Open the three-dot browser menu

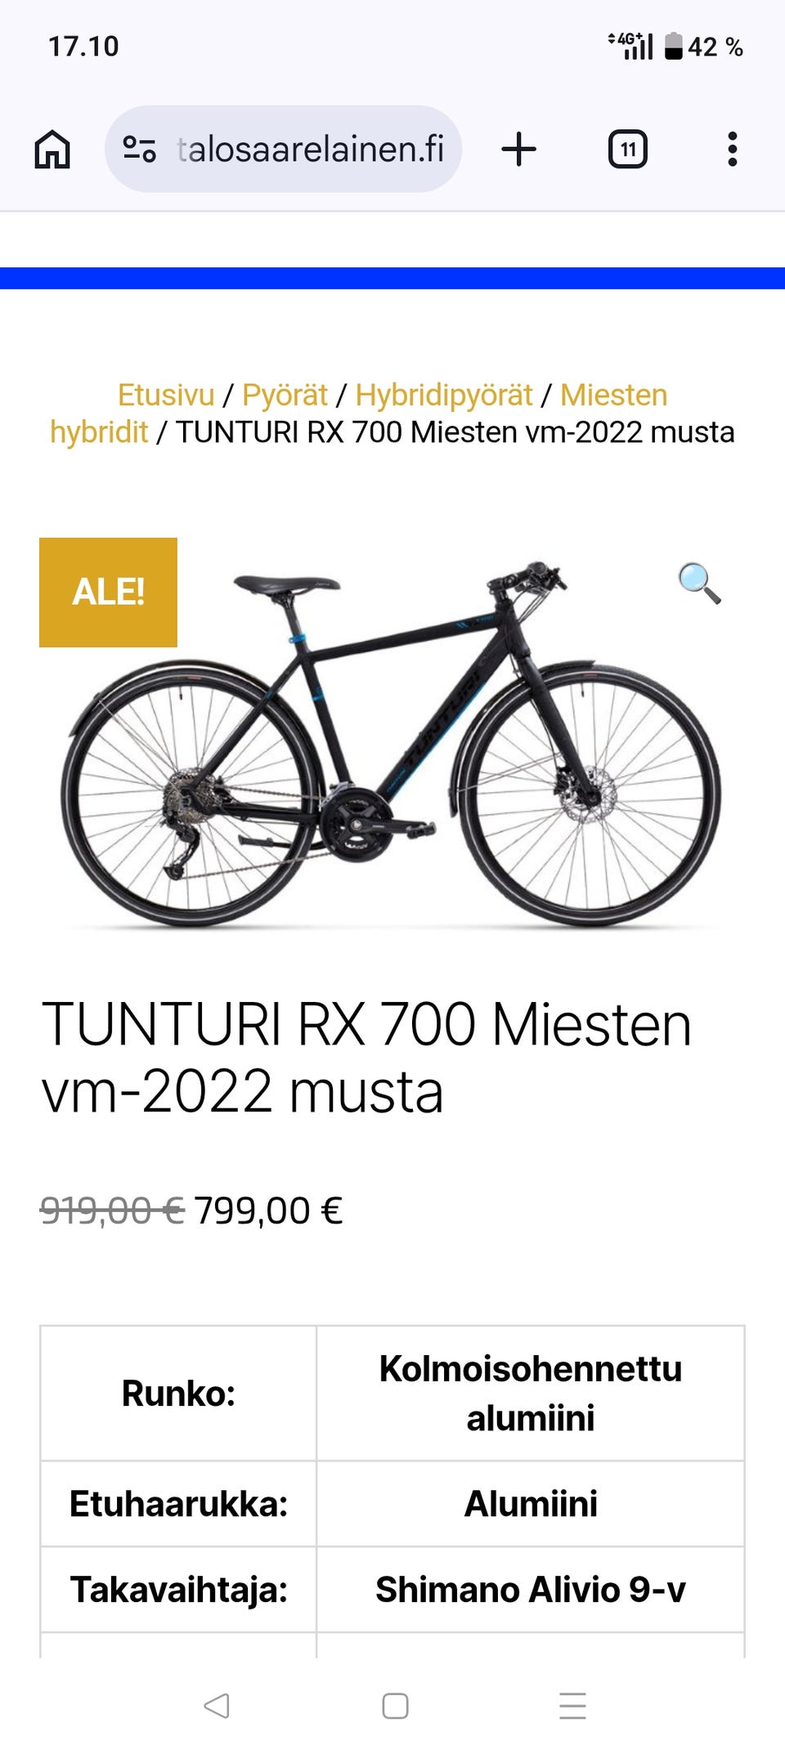click(x=733, y=150)
